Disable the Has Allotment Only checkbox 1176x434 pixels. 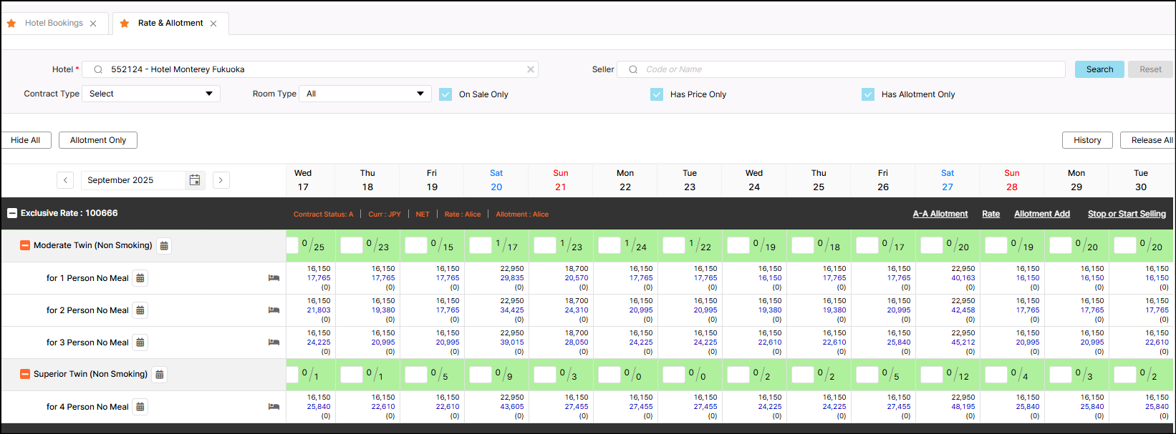tap(868, 94)
